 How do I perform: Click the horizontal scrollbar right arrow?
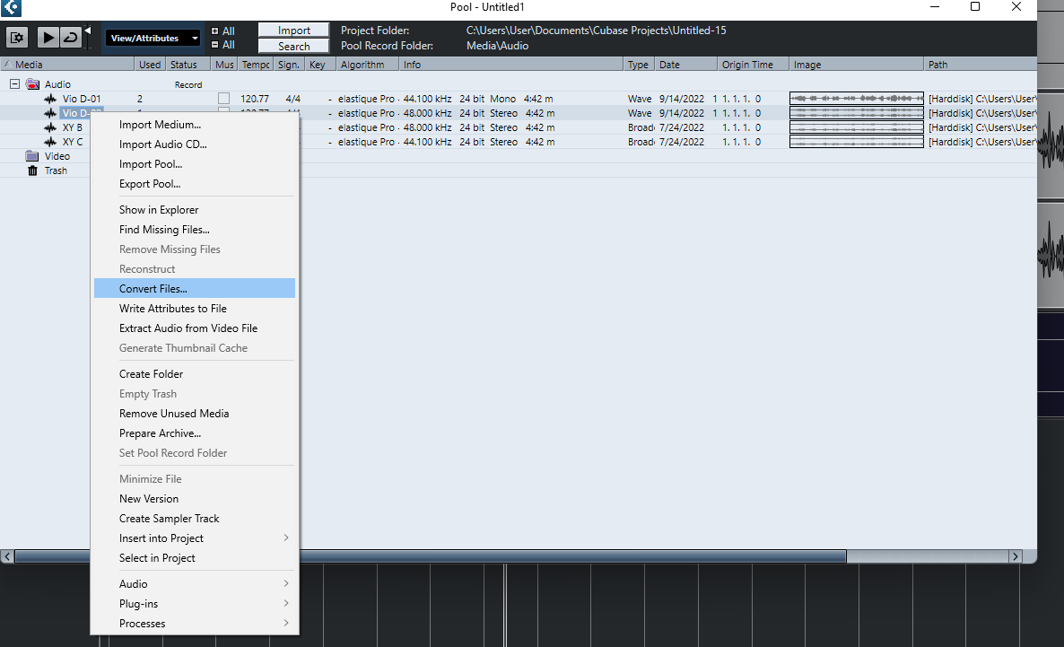(1016, 556)
